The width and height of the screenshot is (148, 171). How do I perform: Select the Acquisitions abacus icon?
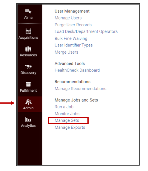tap(28, 31)
